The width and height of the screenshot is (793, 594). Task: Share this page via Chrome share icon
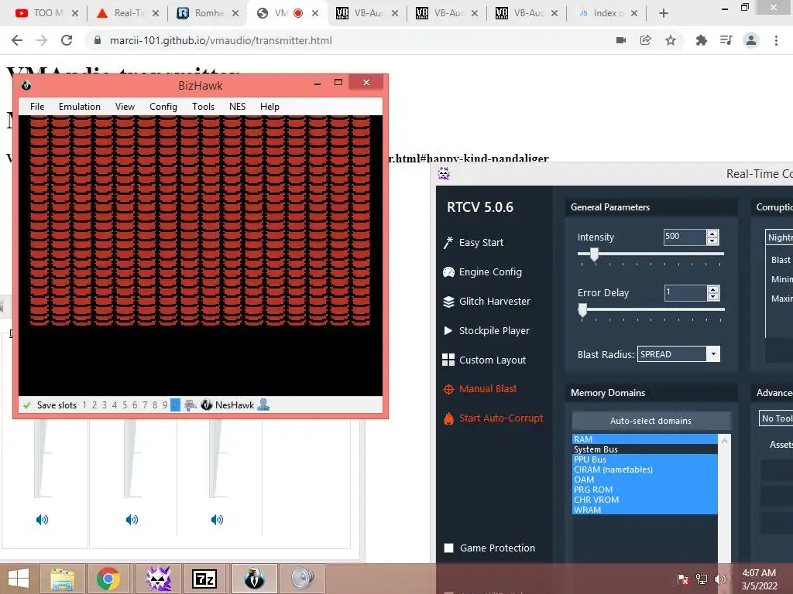point(645,40)
